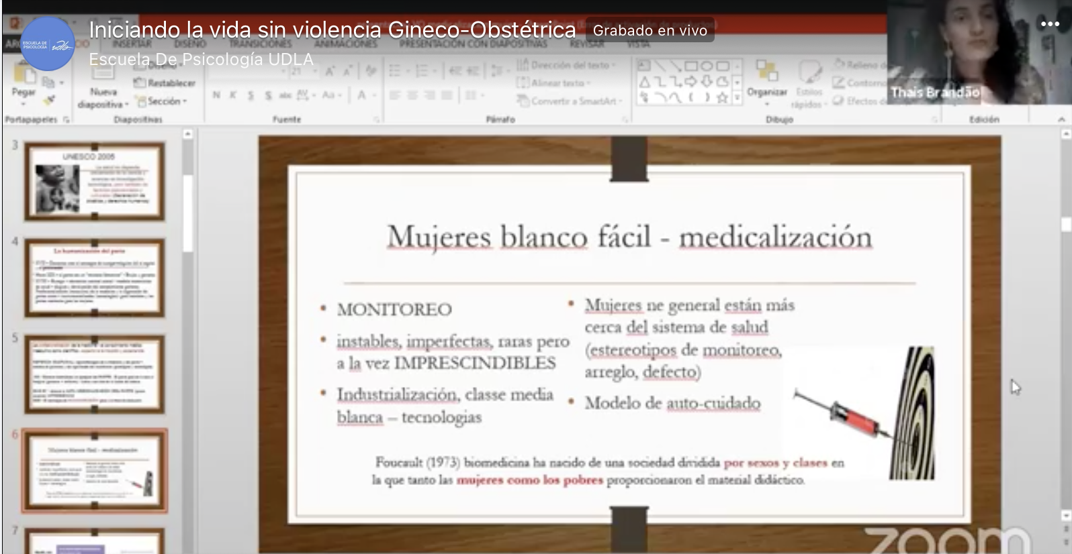Screen dimensions: 1072x554
Task: Open the TRANSICIONES ribbon tab
Action: tap(261, 44)
